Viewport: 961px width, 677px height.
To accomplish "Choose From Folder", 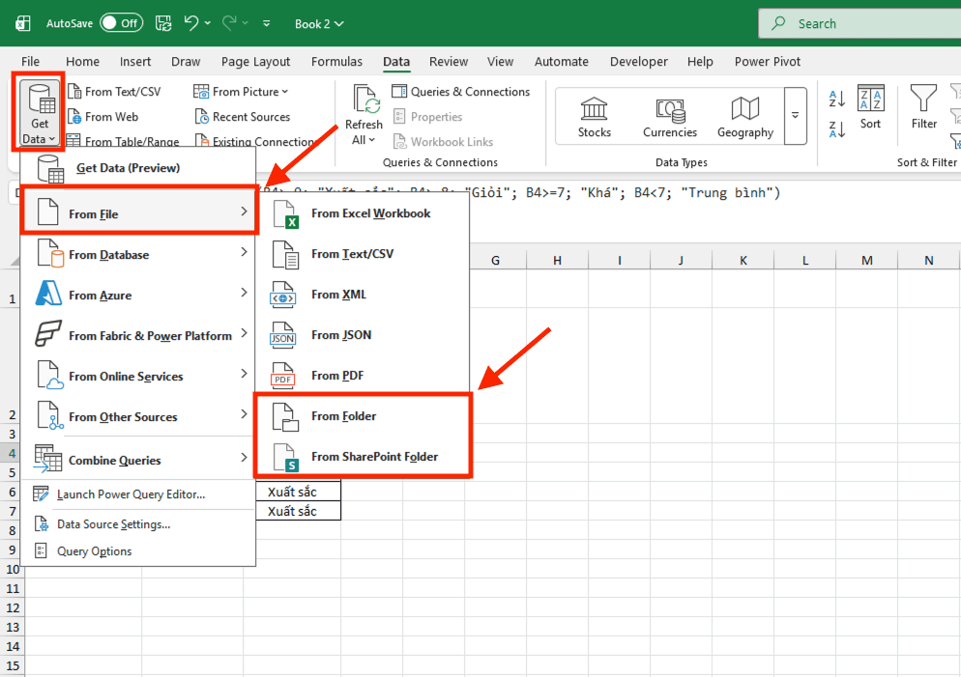I will 363,416.
